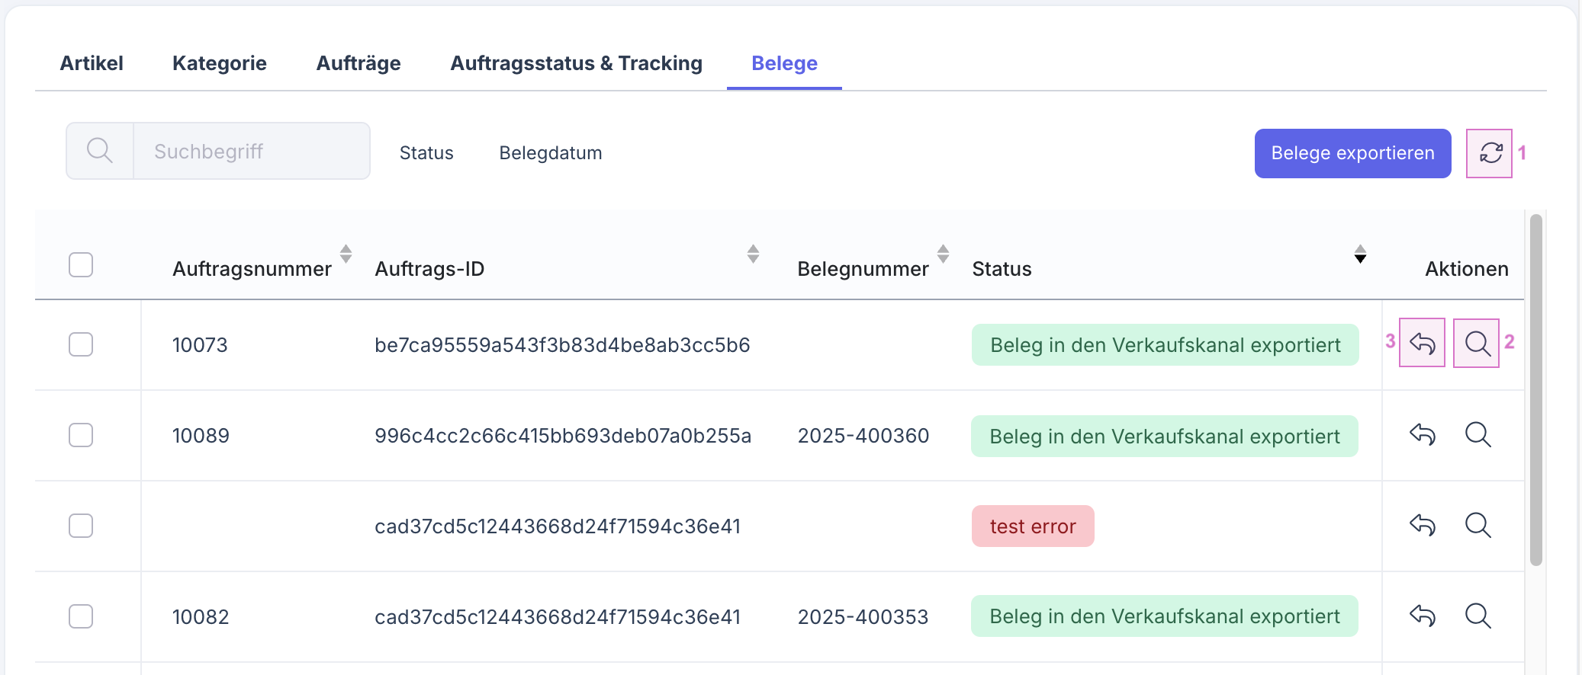Open details with the magnifier icon for order 10073
The width and height of the screenshot is (1582, 675).
tap(1477, 344)
